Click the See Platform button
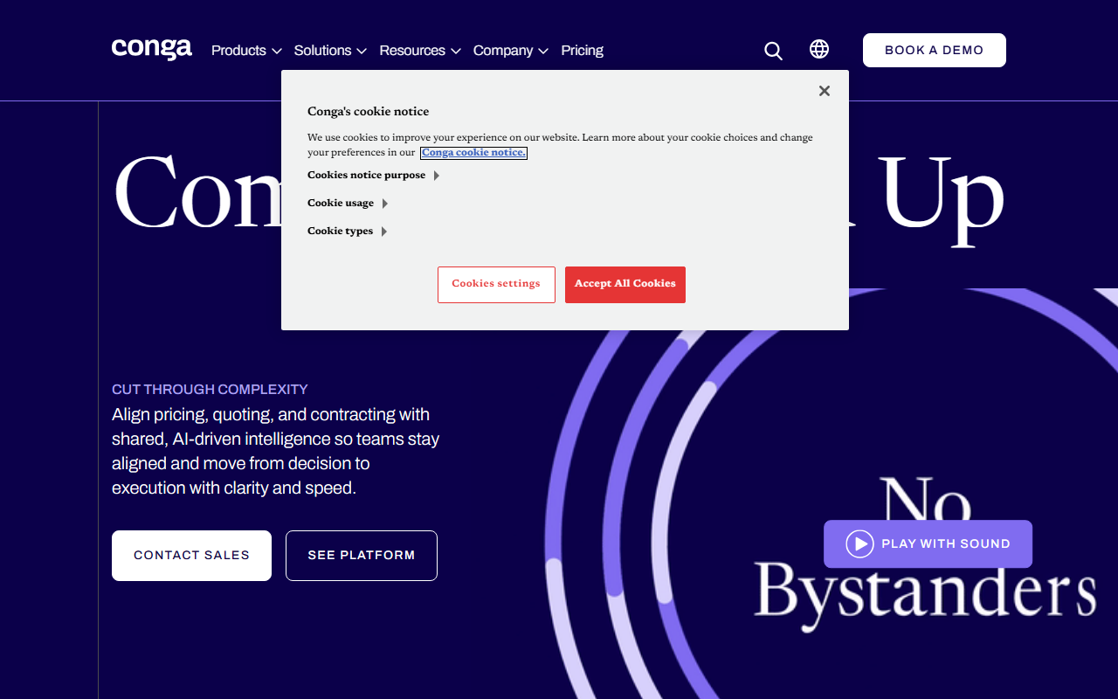Viewport: 1118px width, 699px height. [362, 556]
